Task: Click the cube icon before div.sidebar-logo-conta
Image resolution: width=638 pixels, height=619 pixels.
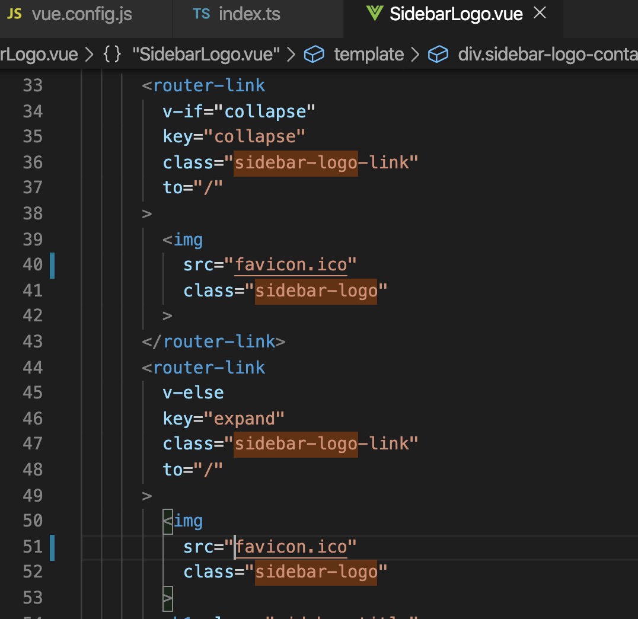Action: click(438, 54)
